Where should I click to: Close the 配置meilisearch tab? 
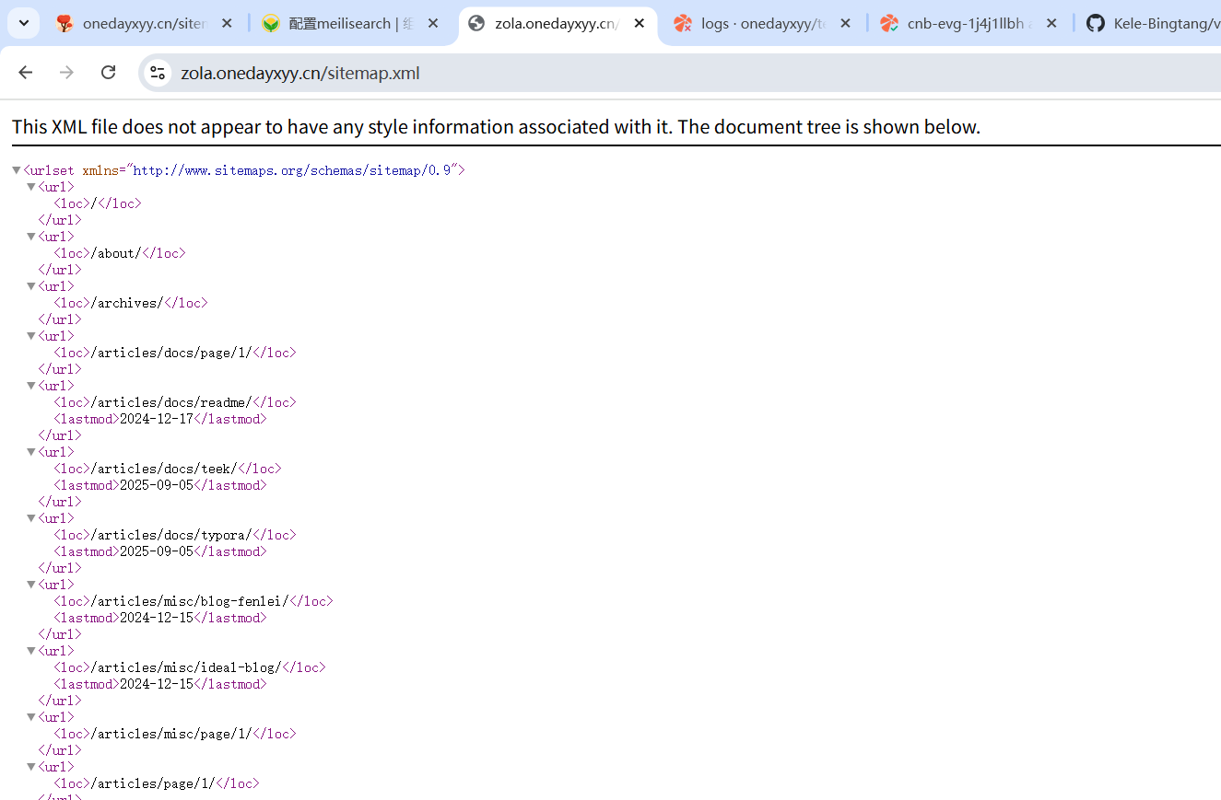433,23
